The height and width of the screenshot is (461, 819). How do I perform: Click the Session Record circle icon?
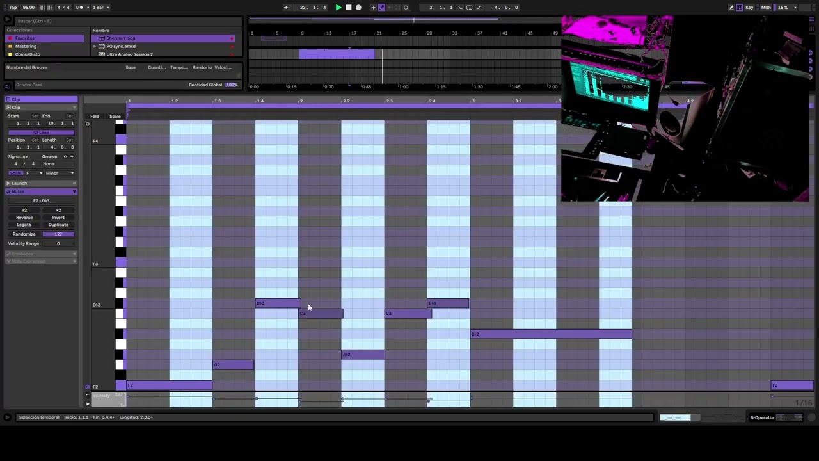(x=406, y=8)
